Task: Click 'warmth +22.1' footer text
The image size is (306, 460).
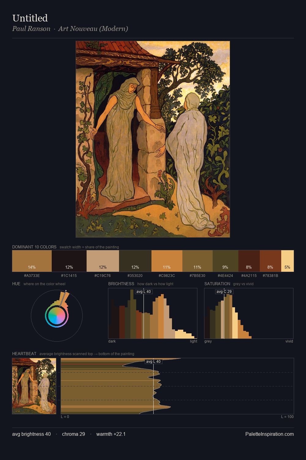Action: click(111, 434)
